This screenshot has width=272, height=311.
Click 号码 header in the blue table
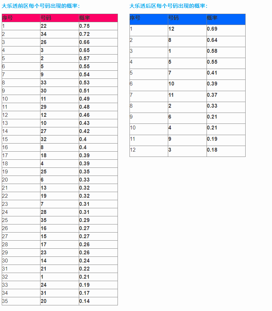click(173, 18)
